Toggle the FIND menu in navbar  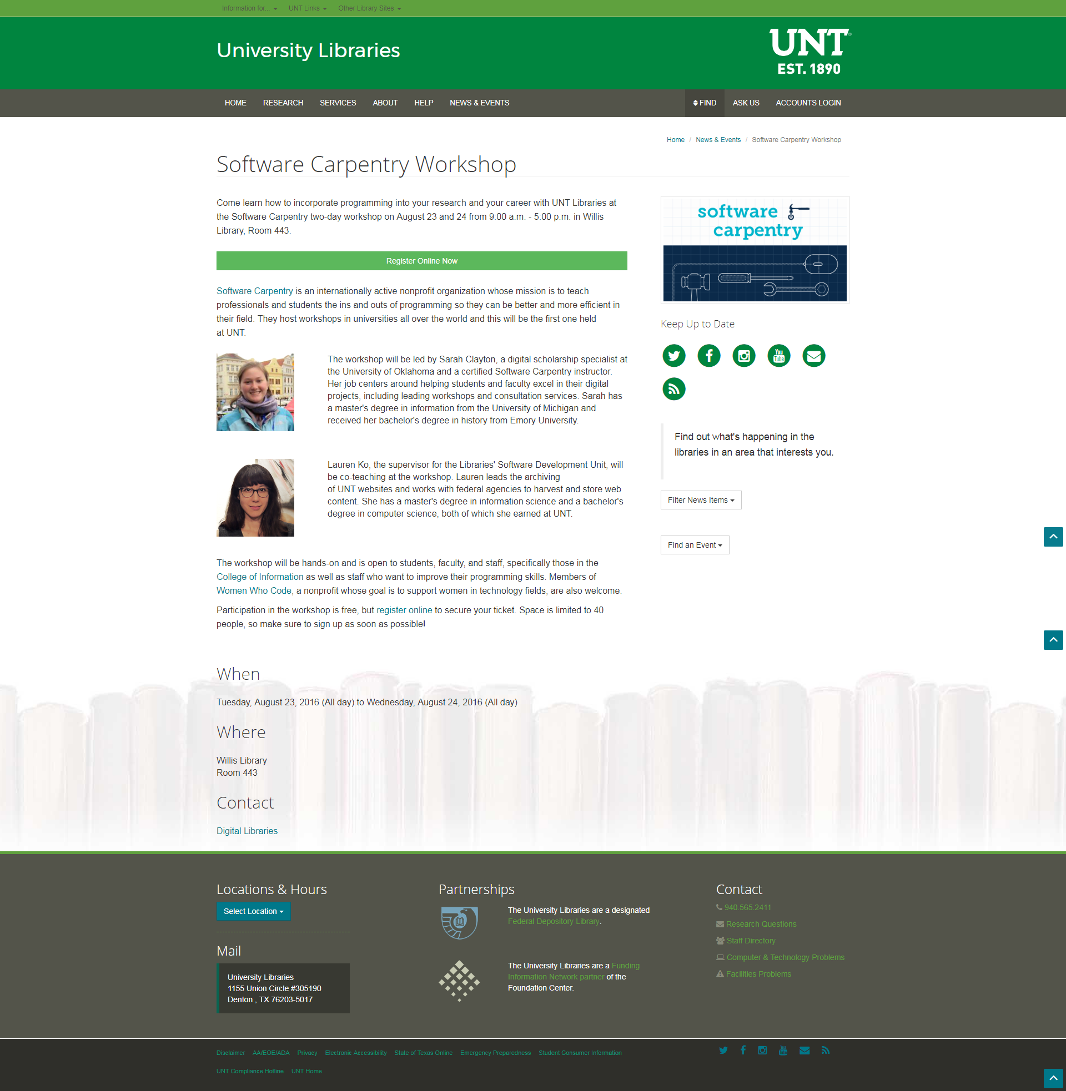coord(705,103)
